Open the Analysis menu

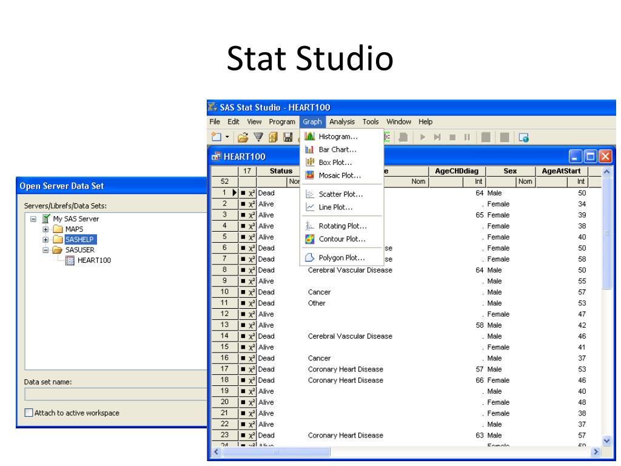pyautogui.click(x=342, y=121)
